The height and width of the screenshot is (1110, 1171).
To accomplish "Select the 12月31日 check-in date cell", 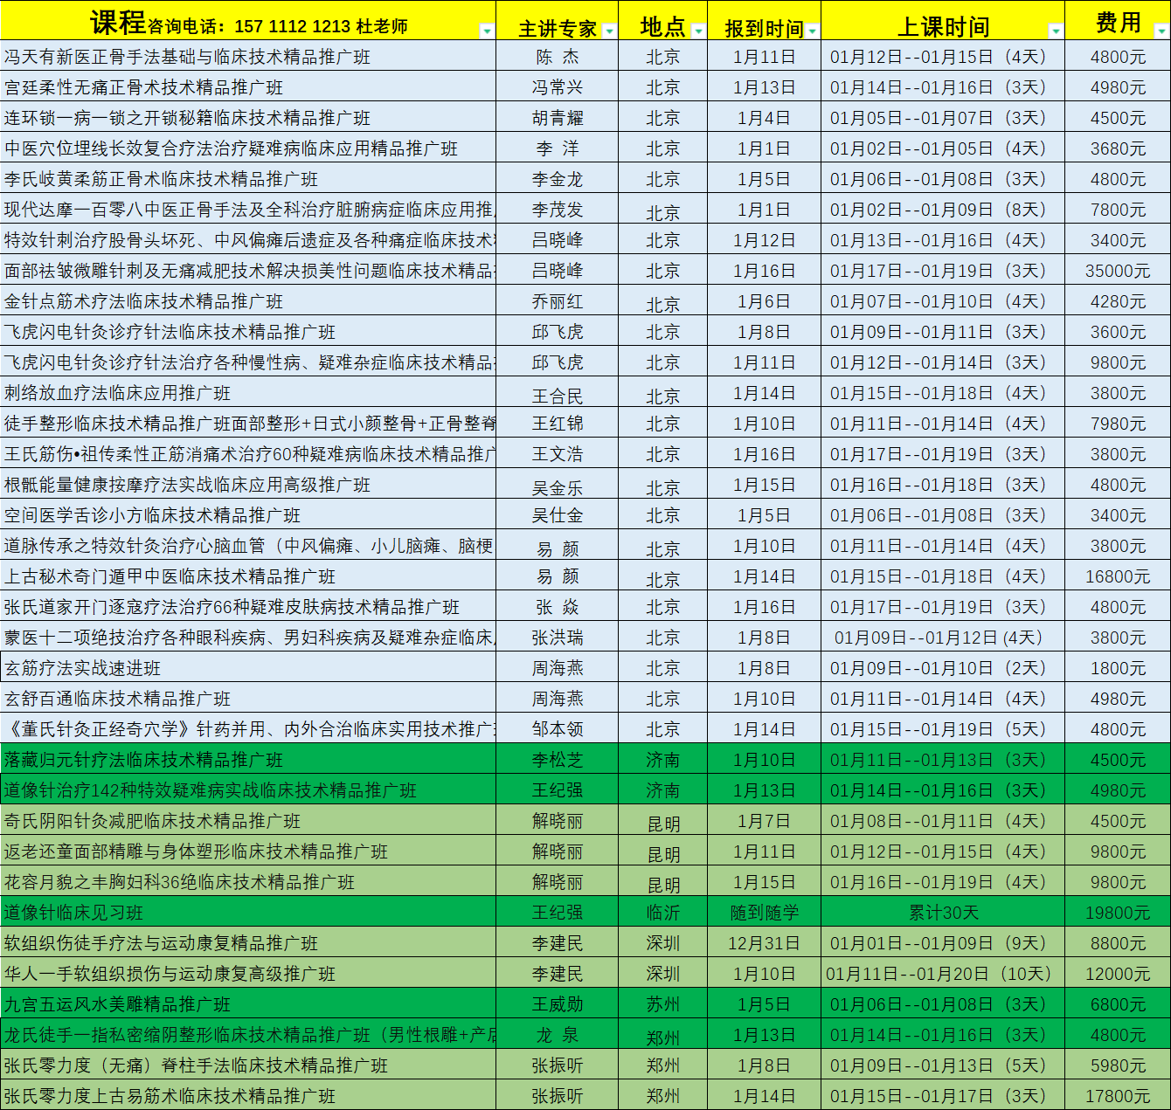I will click(x=764, y=943).
